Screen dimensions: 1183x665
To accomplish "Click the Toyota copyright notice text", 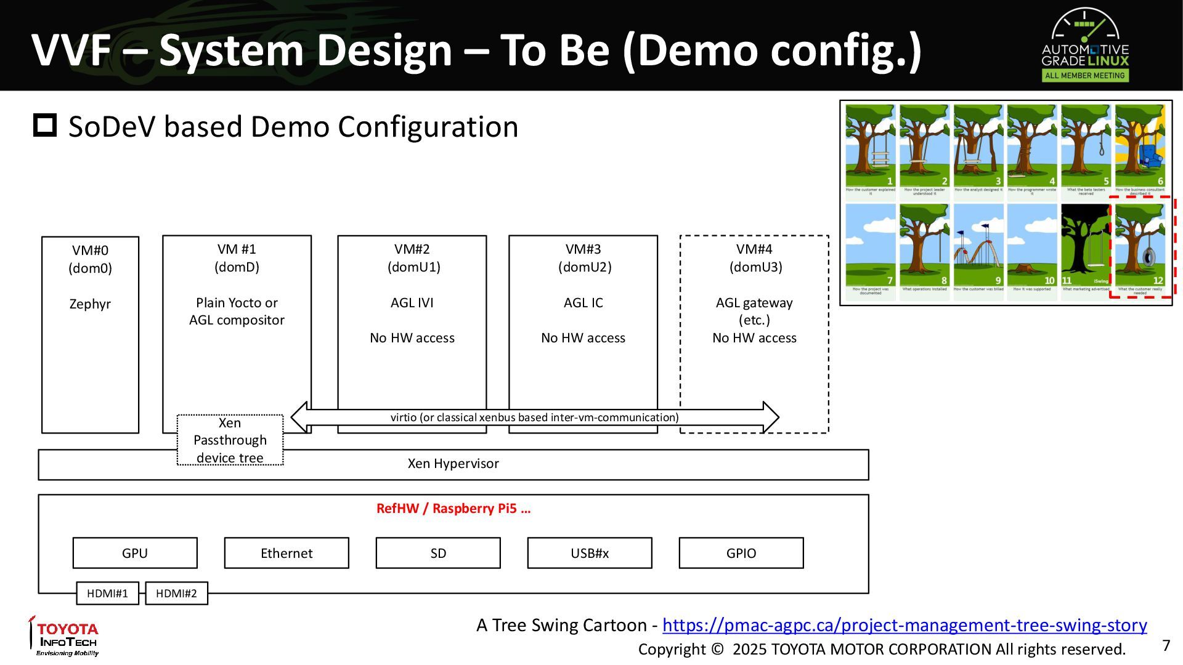I will coord(882,649).
